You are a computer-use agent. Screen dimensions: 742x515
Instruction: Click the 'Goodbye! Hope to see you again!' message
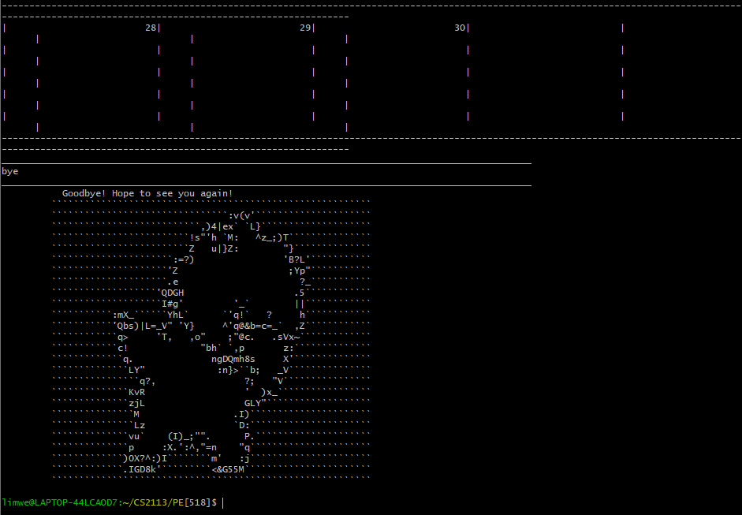147,193
